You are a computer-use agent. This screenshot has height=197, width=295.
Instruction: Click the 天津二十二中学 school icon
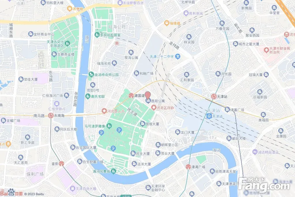point(177,56)
